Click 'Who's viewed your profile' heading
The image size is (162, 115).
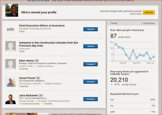point(39,12)
